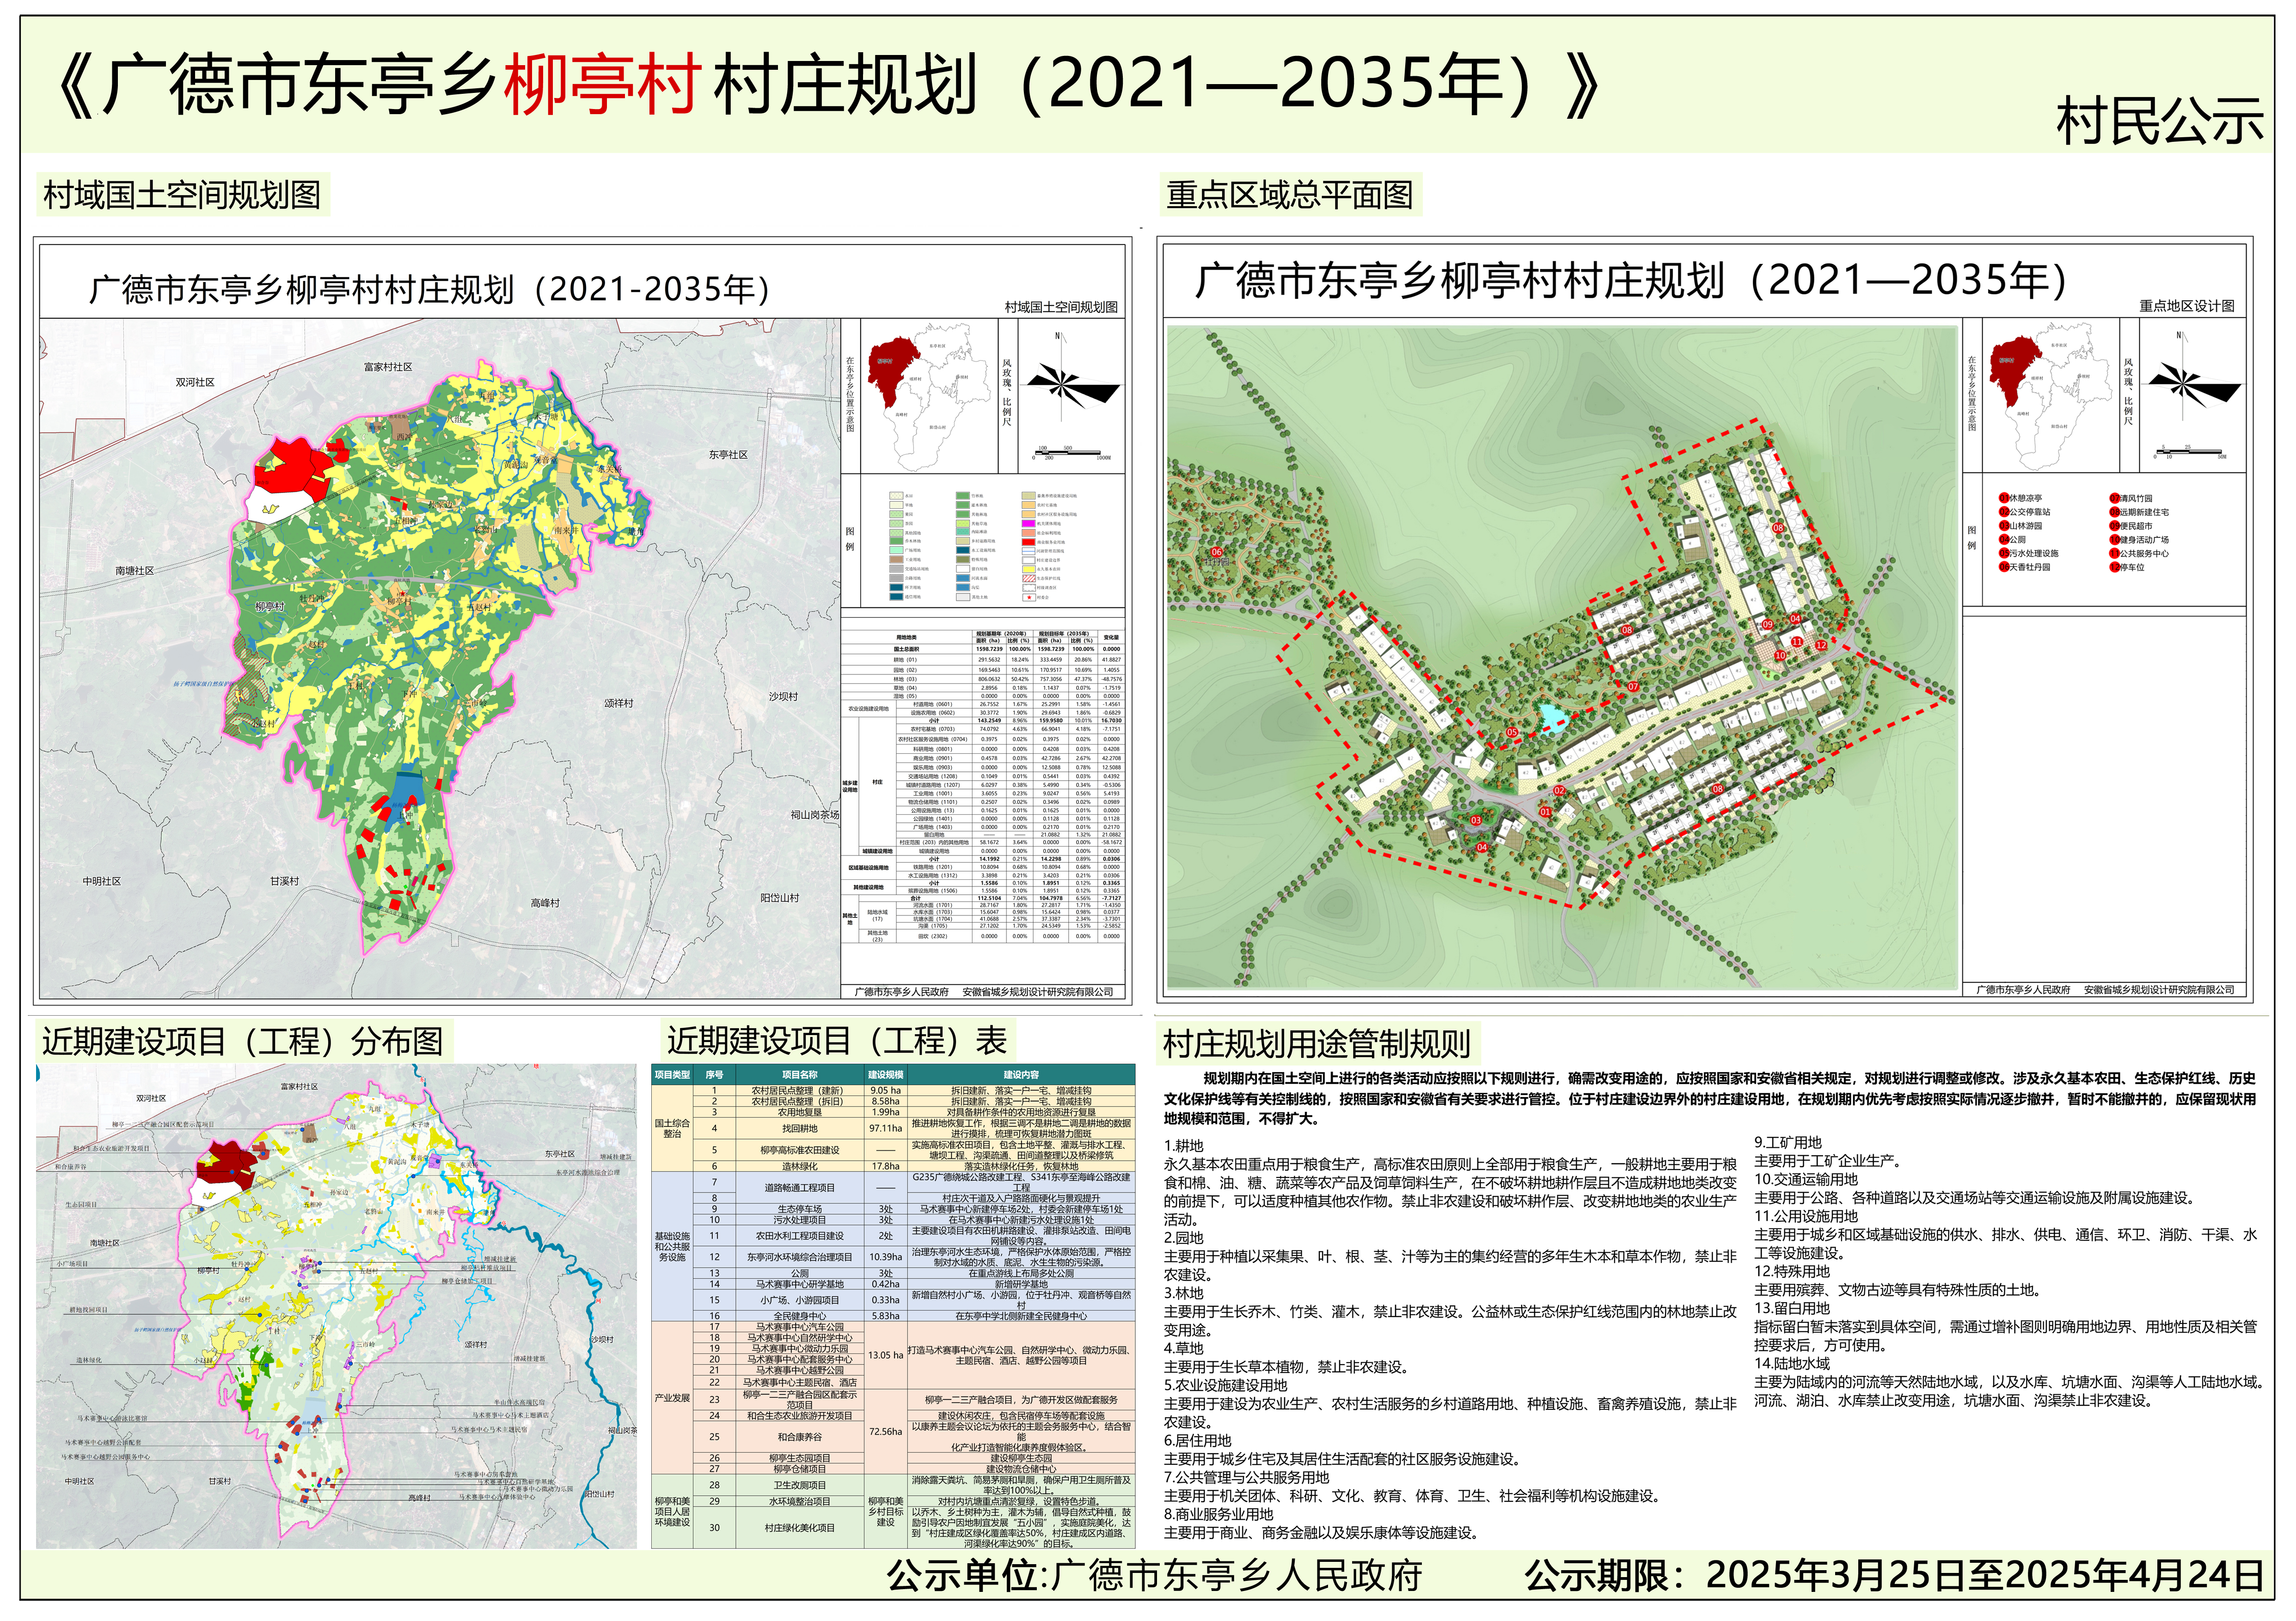Click the '富家村社区' label on the land-use map

pos(388,367)
